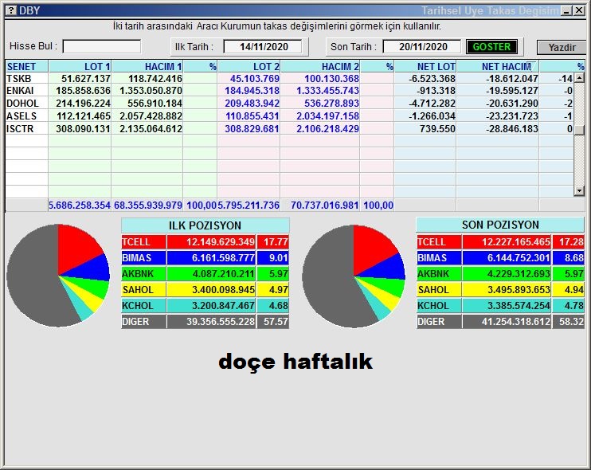This screenshot has height=470, width=591.
Task: Sort by NET HACIM column header
Action: (x=498, y=66)
